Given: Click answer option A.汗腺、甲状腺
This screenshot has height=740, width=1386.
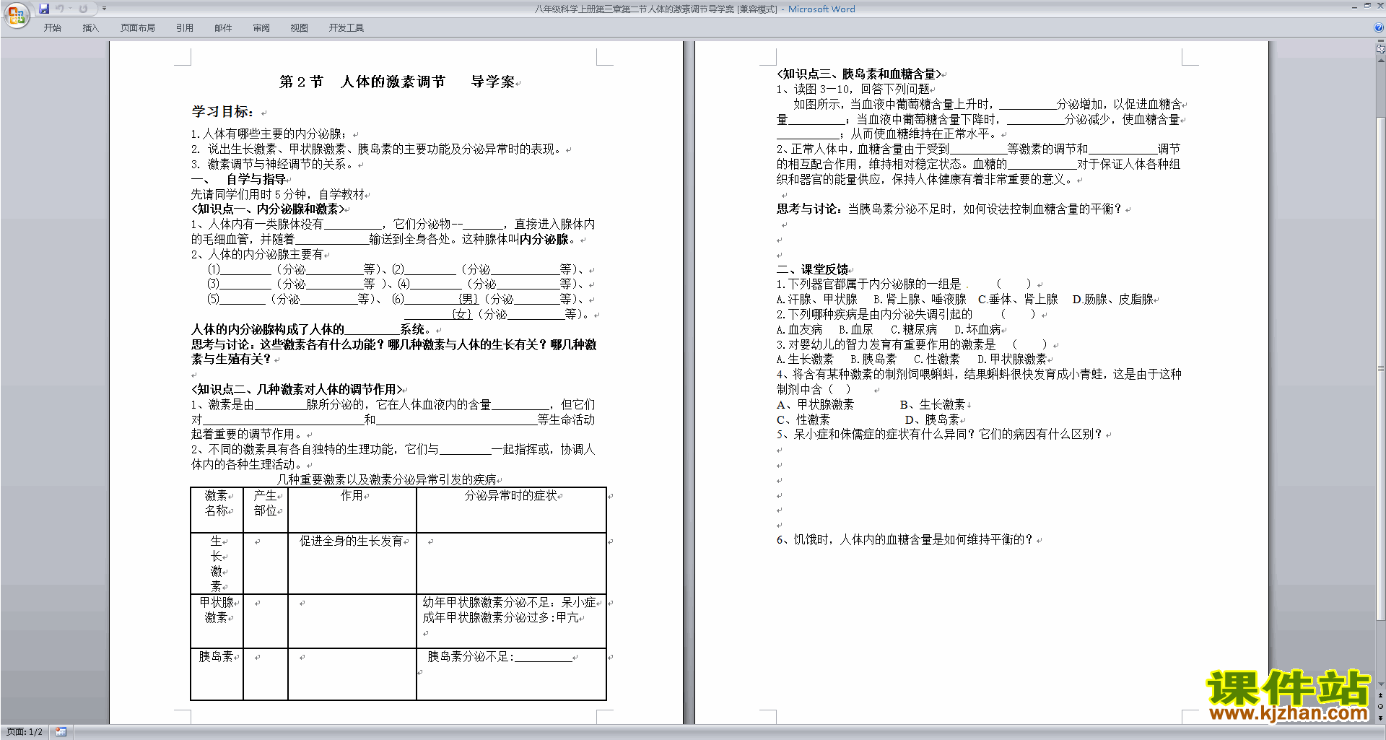Looking at the screenshot, I should [x=817, y=300].
